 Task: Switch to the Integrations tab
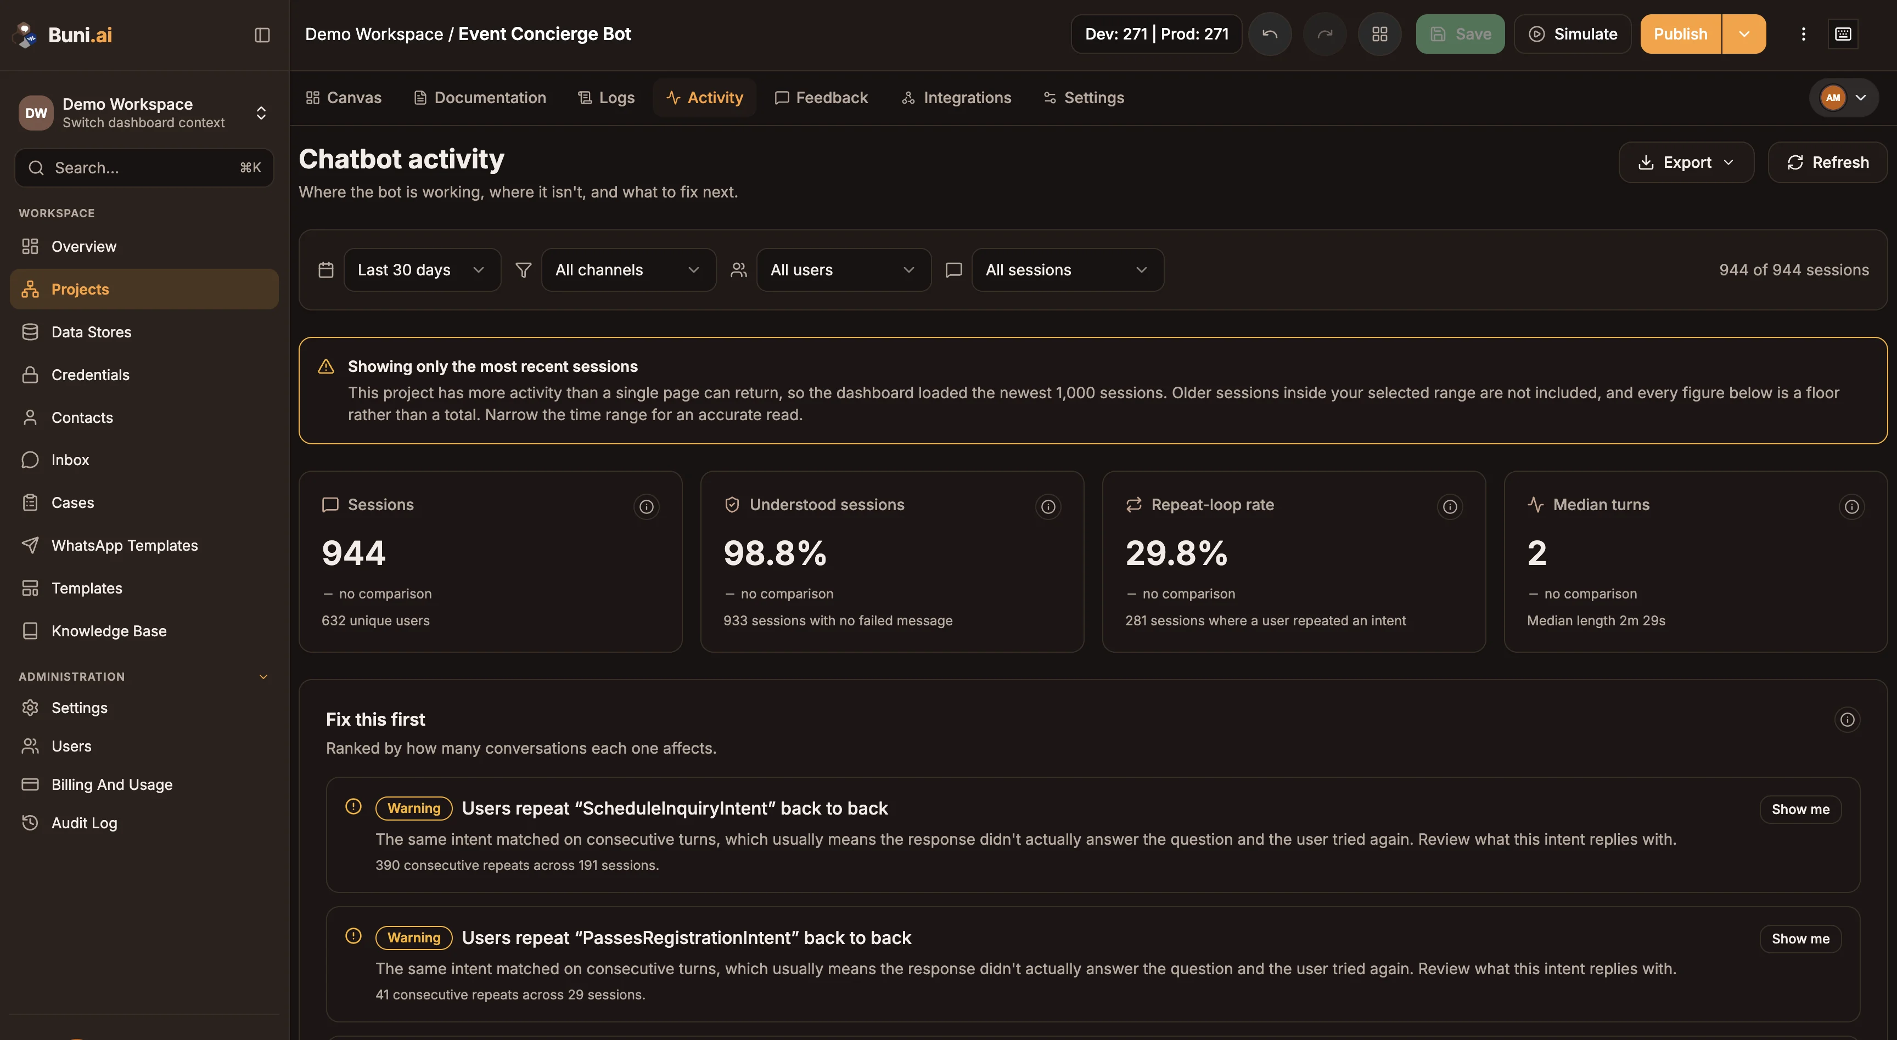957,98
